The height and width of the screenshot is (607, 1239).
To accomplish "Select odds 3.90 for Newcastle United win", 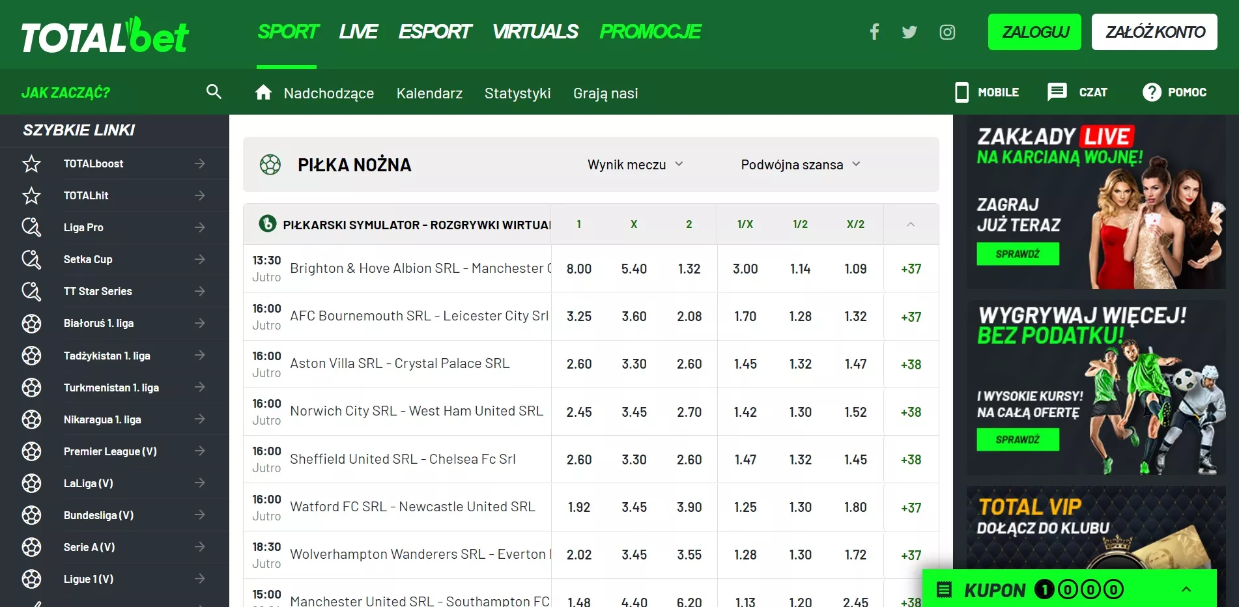I will (x=689, y=507).
